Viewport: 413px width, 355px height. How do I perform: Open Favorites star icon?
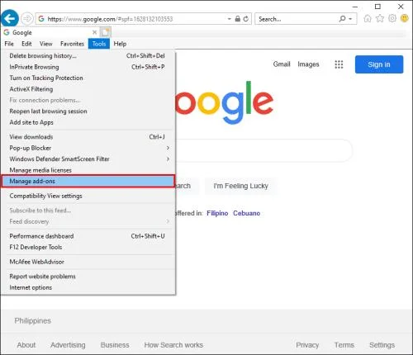[380, 19]
